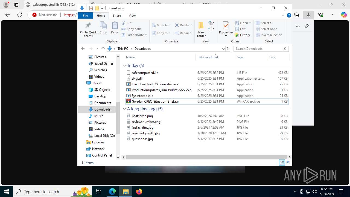The width and height of the screenshot is (350, 197).
Task: Create a New folder
Action: (x=201, y=29)
